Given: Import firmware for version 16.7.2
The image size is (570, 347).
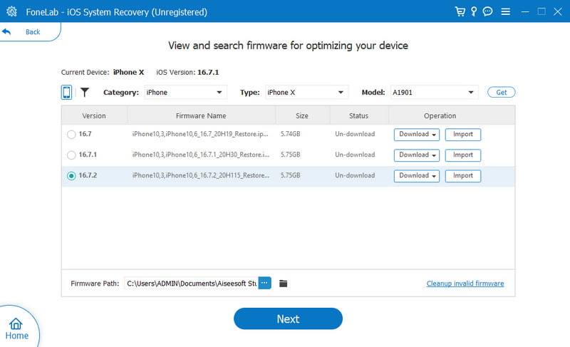Looking at the screenshot, I should (x=462, y=176).
